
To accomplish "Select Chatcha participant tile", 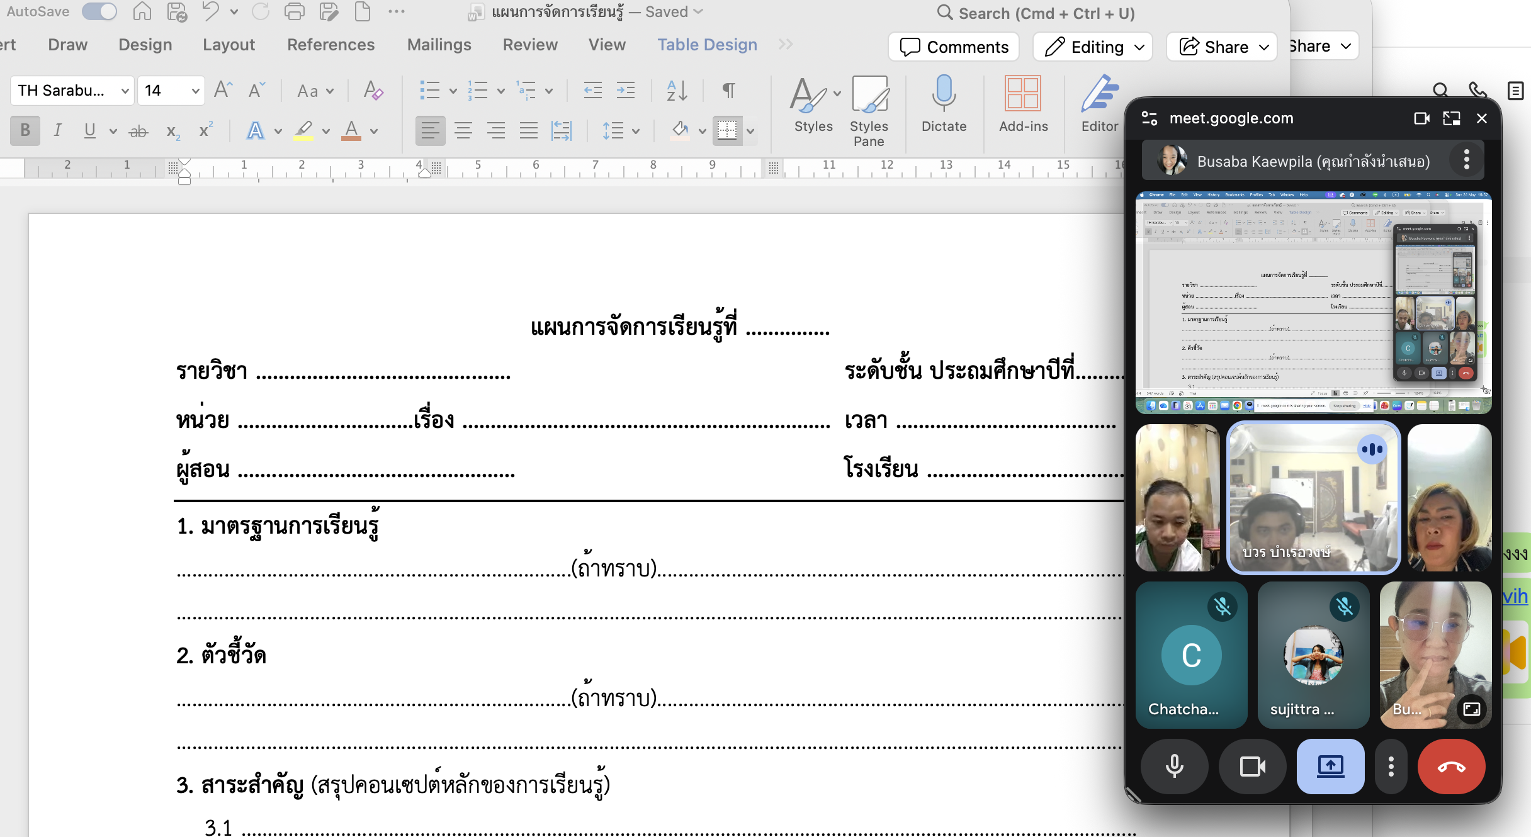I will [x=1191, y=654].
